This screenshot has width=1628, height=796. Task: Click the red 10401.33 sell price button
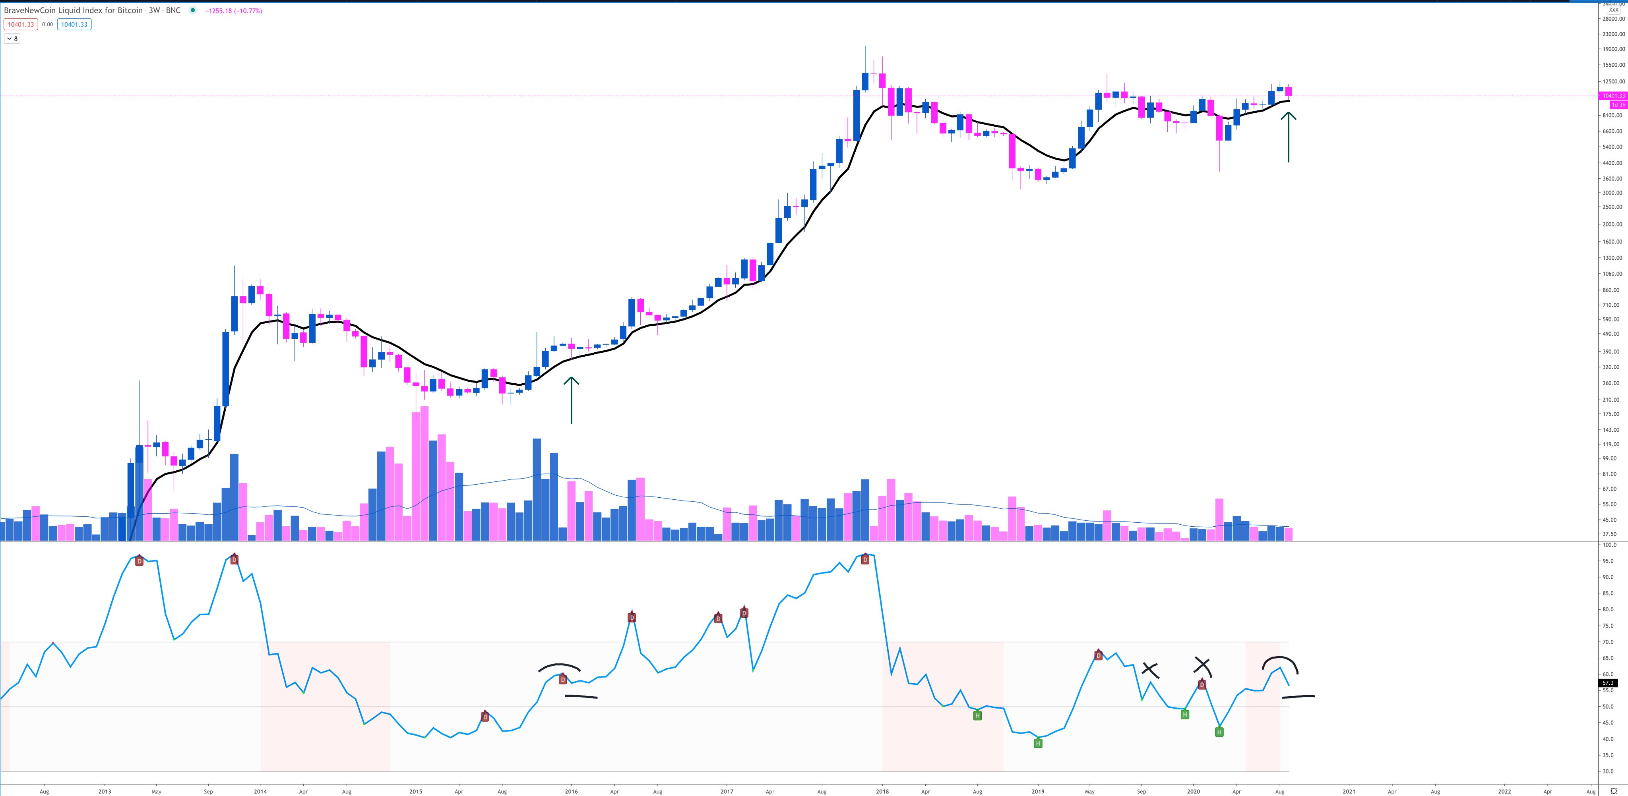point(21,24)
